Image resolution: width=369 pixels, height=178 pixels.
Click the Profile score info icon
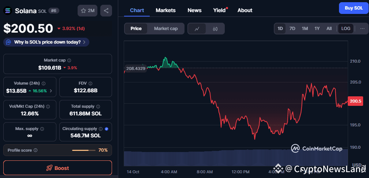(x=36, y=150)
